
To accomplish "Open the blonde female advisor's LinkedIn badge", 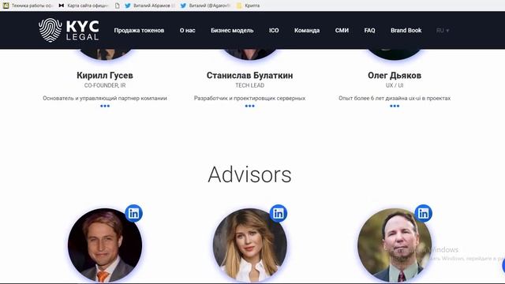I will pyautogui.click(x=279, y=213).
